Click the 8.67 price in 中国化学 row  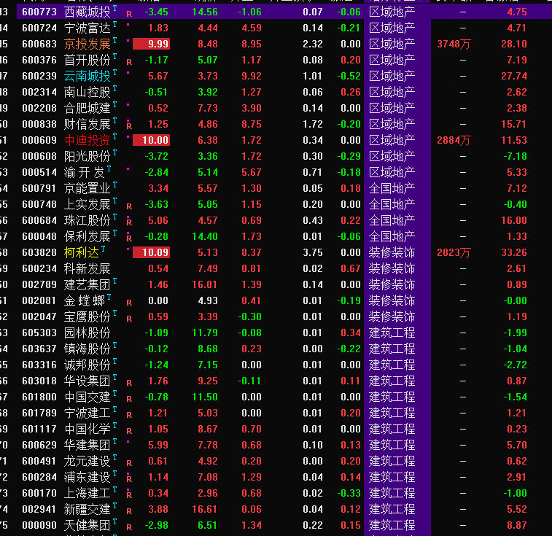click(x=208, y=429)
